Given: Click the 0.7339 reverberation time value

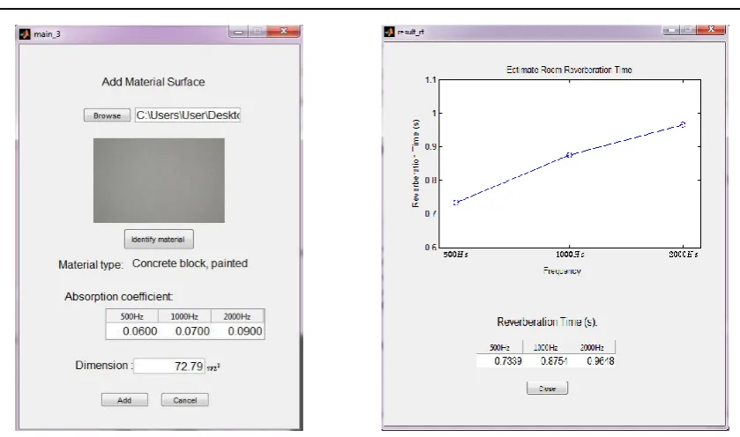Looking at the screenshot, I should pyautogui.click(x=508, y=361).
